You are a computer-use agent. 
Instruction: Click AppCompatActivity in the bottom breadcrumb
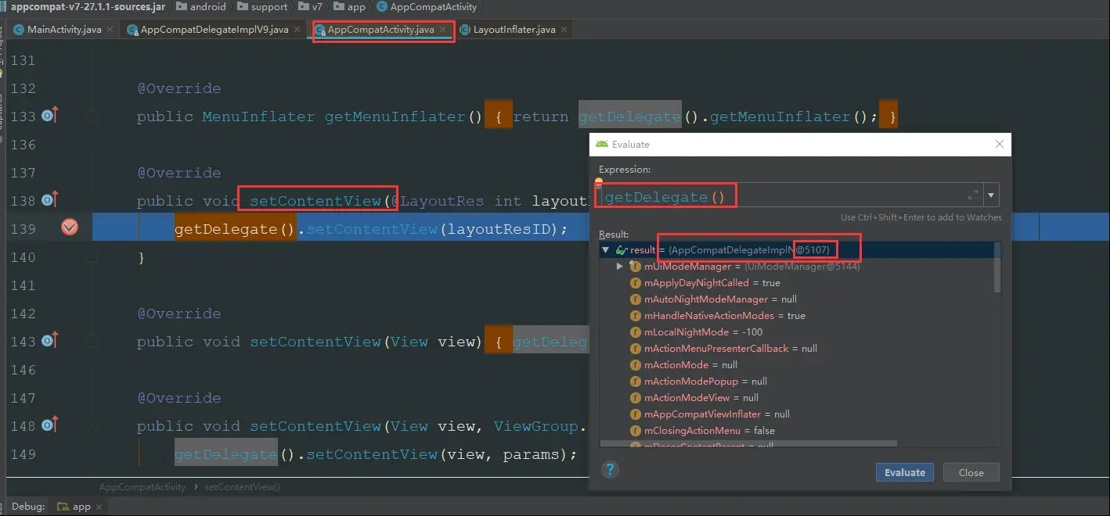pos(142,486)
